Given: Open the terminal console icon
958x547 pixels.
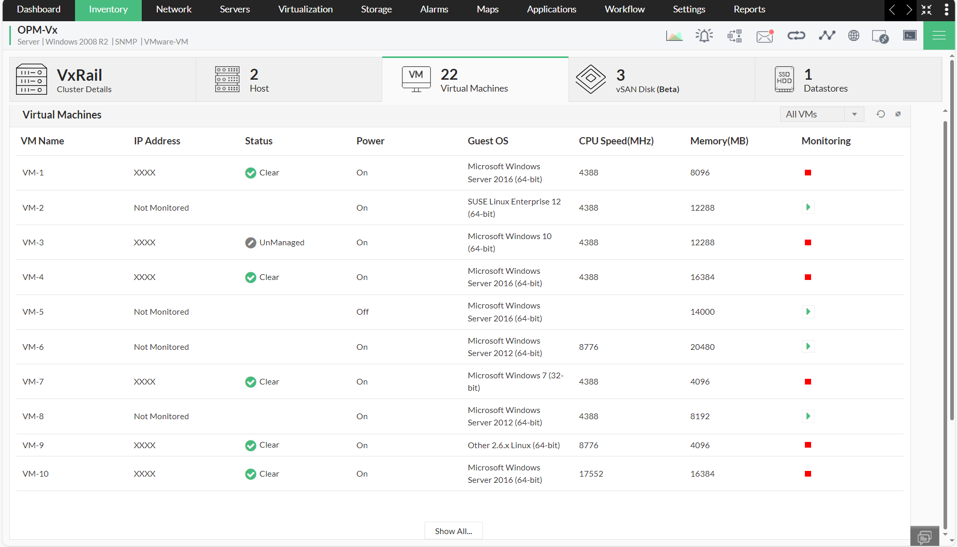Looking at the screenshot, I should pyautogui.click(x=909, y=35).
